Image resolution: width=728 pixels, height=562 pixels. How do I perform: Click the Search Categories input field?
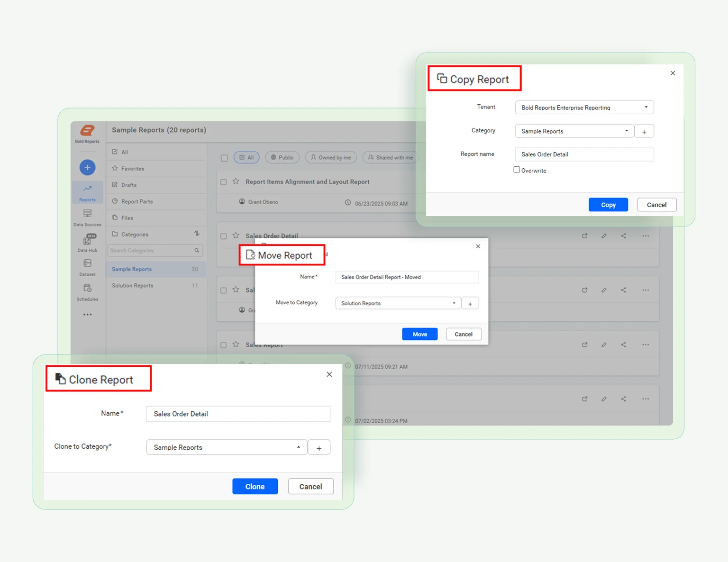(x=152, y=250)
